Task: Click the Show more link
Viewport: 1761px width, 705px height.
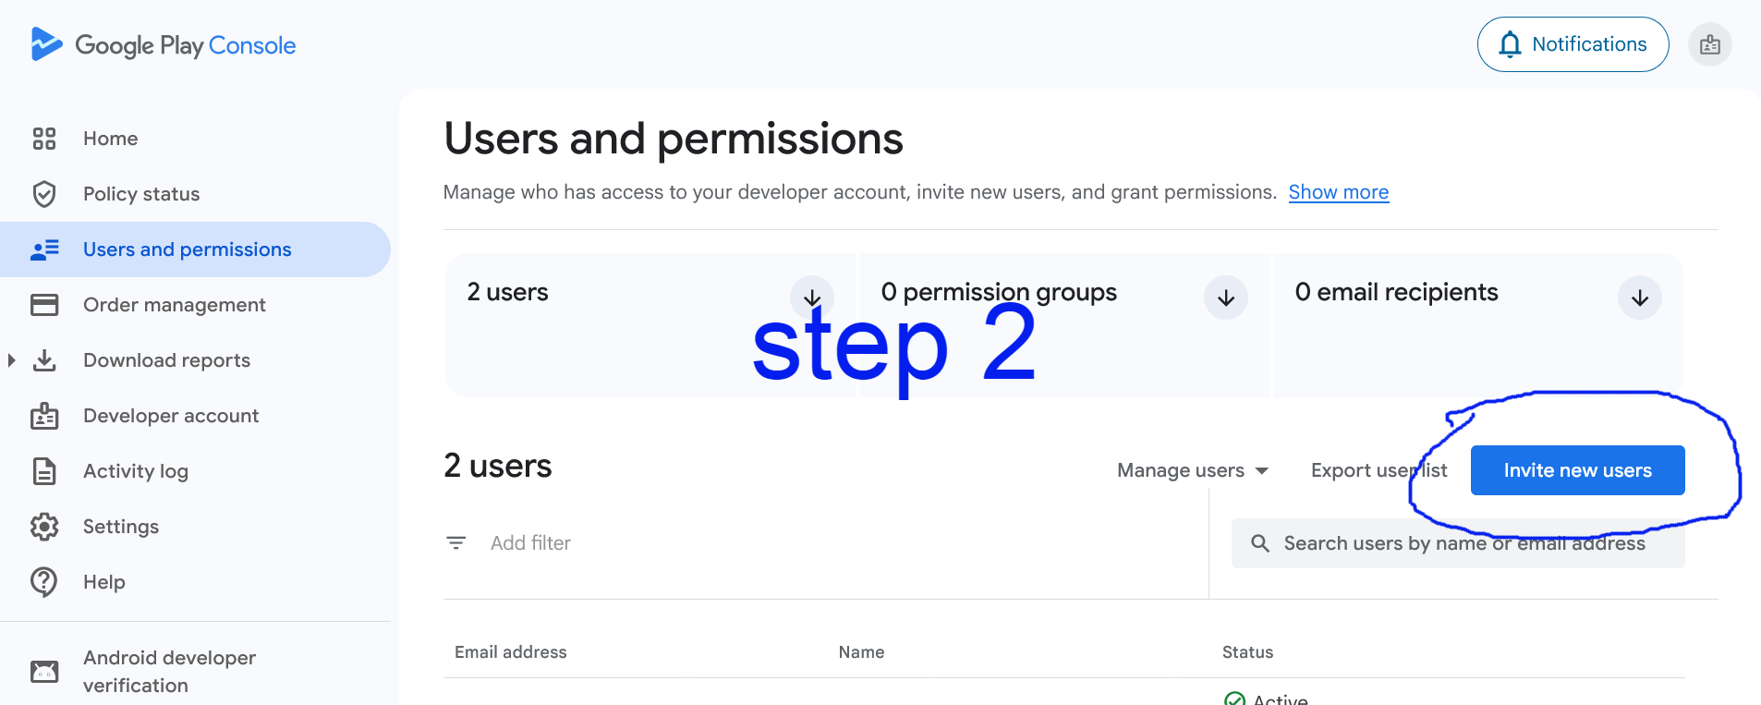Action: 1338,192
